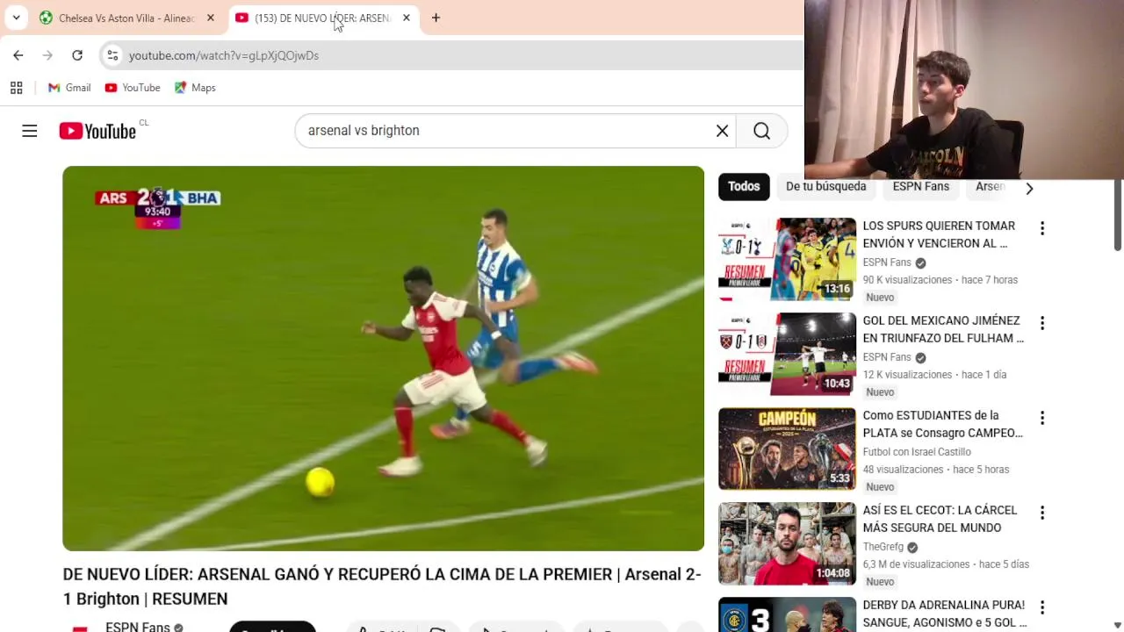Click the 1:04:08 duration badge
Screen dimensions: 1124x632
click(x=832, y=573)
